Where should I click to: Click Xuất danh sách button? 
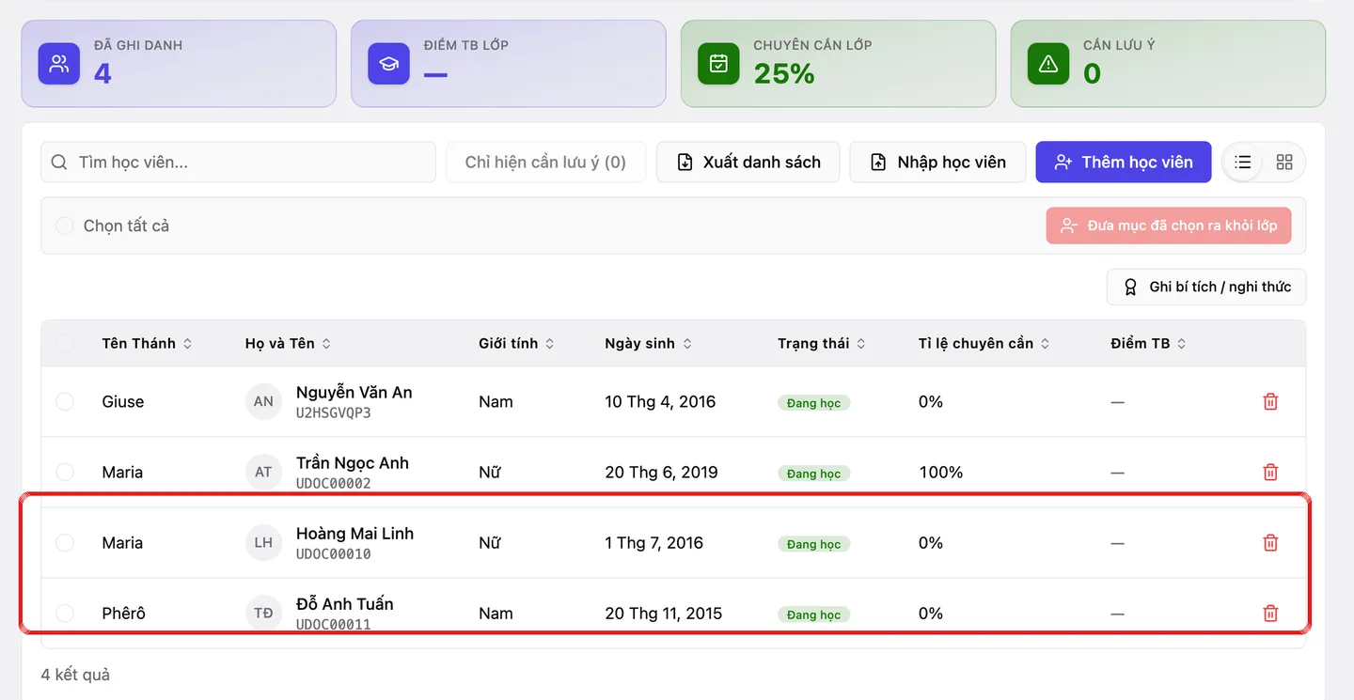coord(748,162)
